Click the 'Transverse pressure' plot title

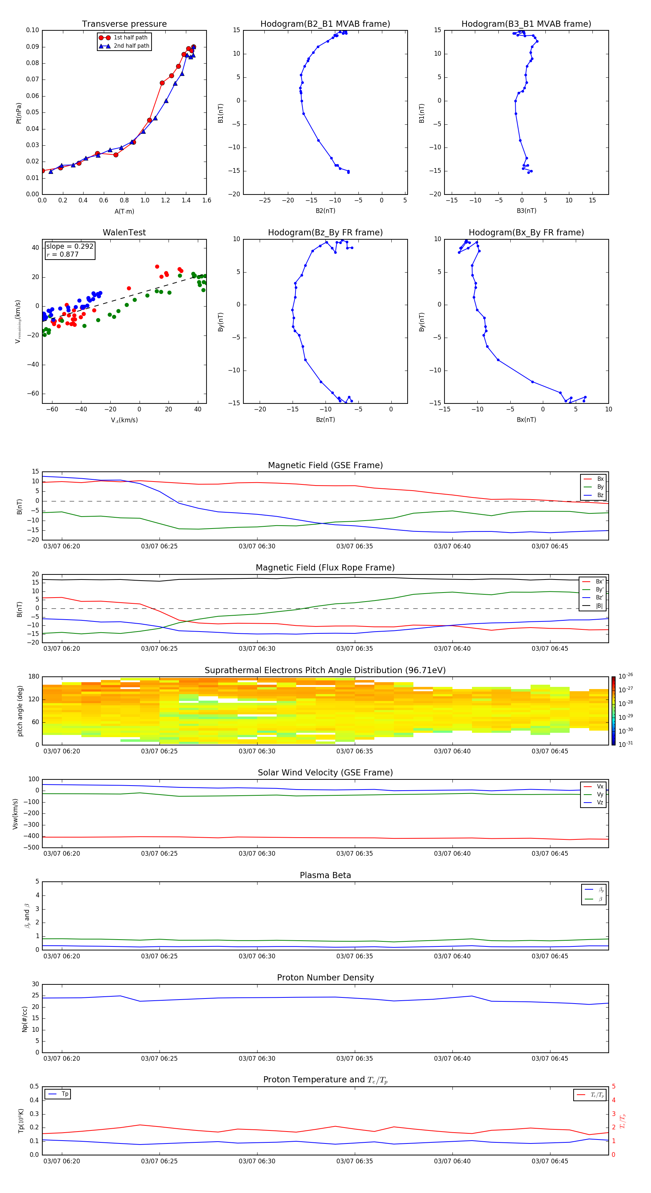click(124, 24)
